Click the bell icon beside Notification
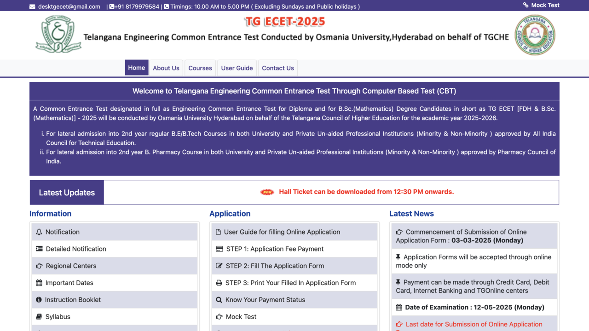This screenshot has height=331, width=589. pyautogui.click(x=39, y=232)
